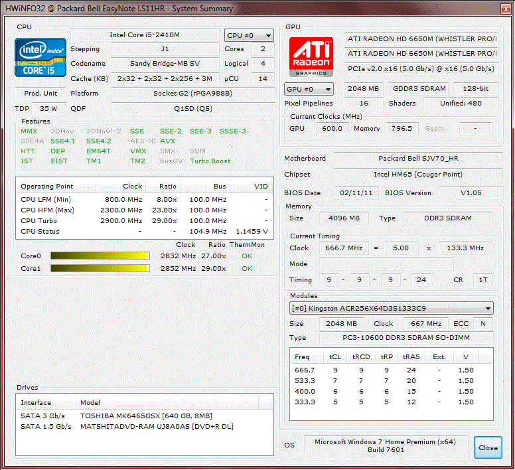Click the SSSE-3 feature label

[233, 131]
